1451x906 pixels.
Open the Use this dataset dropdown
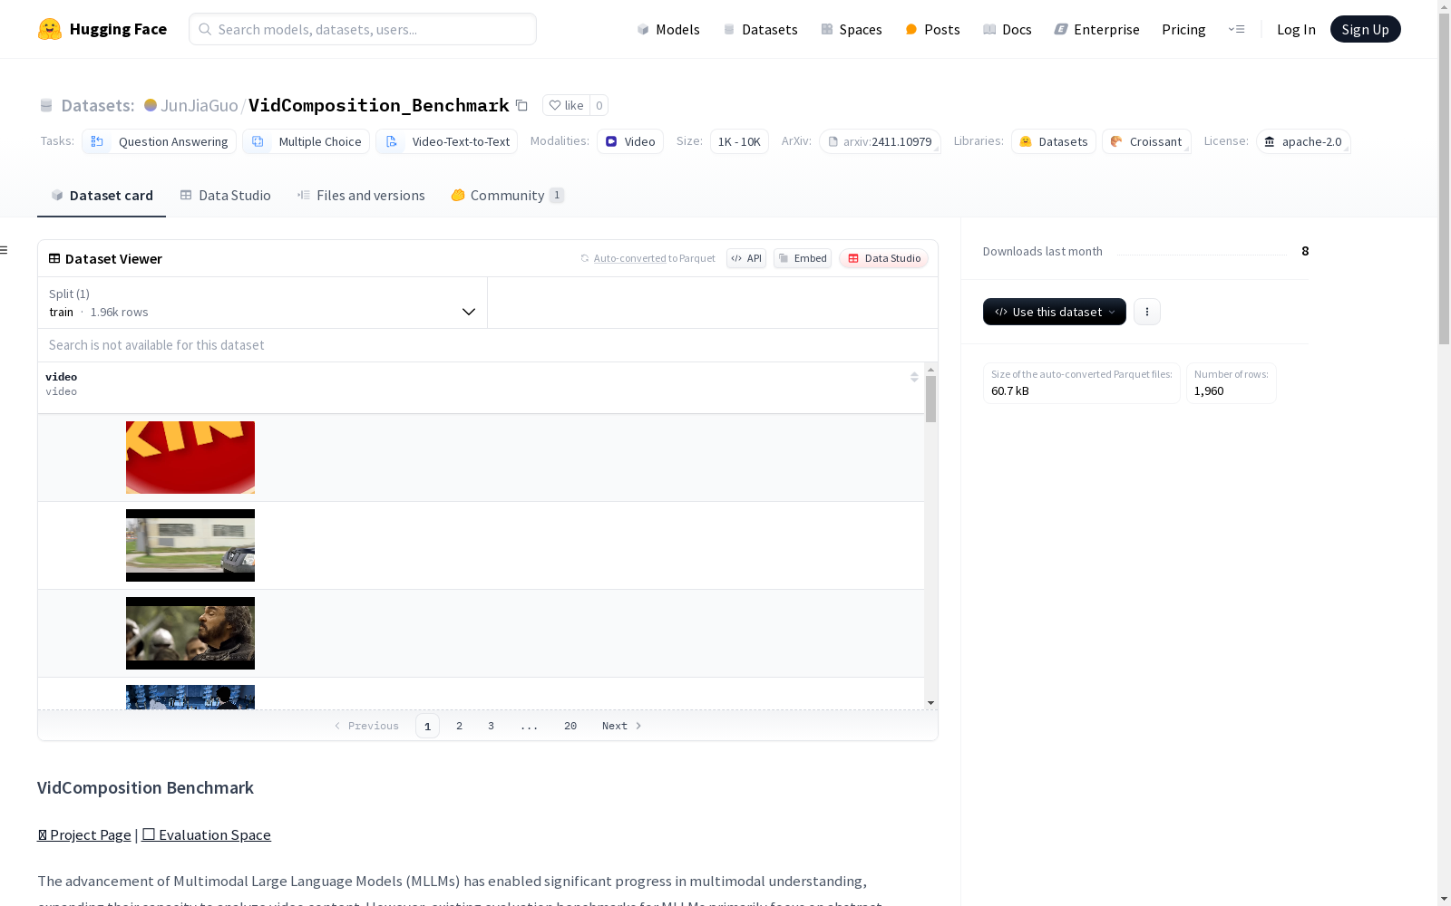click(1055, 312)
